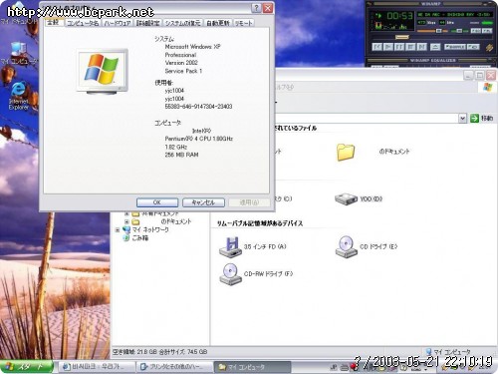Viewport: 498px width, 374px height.
Task: Click Winamp eject/open file button
Action: click(435, 47)
